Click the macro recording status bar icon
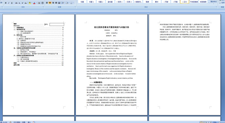Image resolution: width=225 pixels, height=123 pixels. (x=34, y=122)
